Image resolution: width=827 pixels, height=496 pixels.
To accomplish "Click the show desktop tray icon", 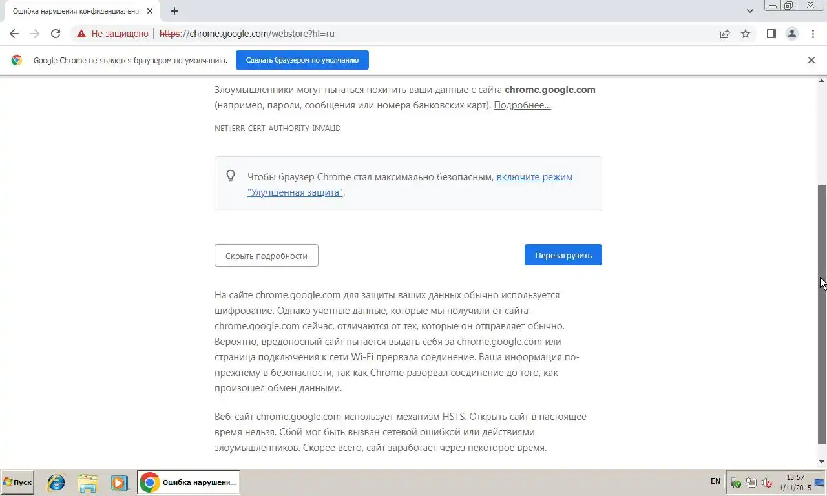I will pyautogui.click(x=819, y=482).
